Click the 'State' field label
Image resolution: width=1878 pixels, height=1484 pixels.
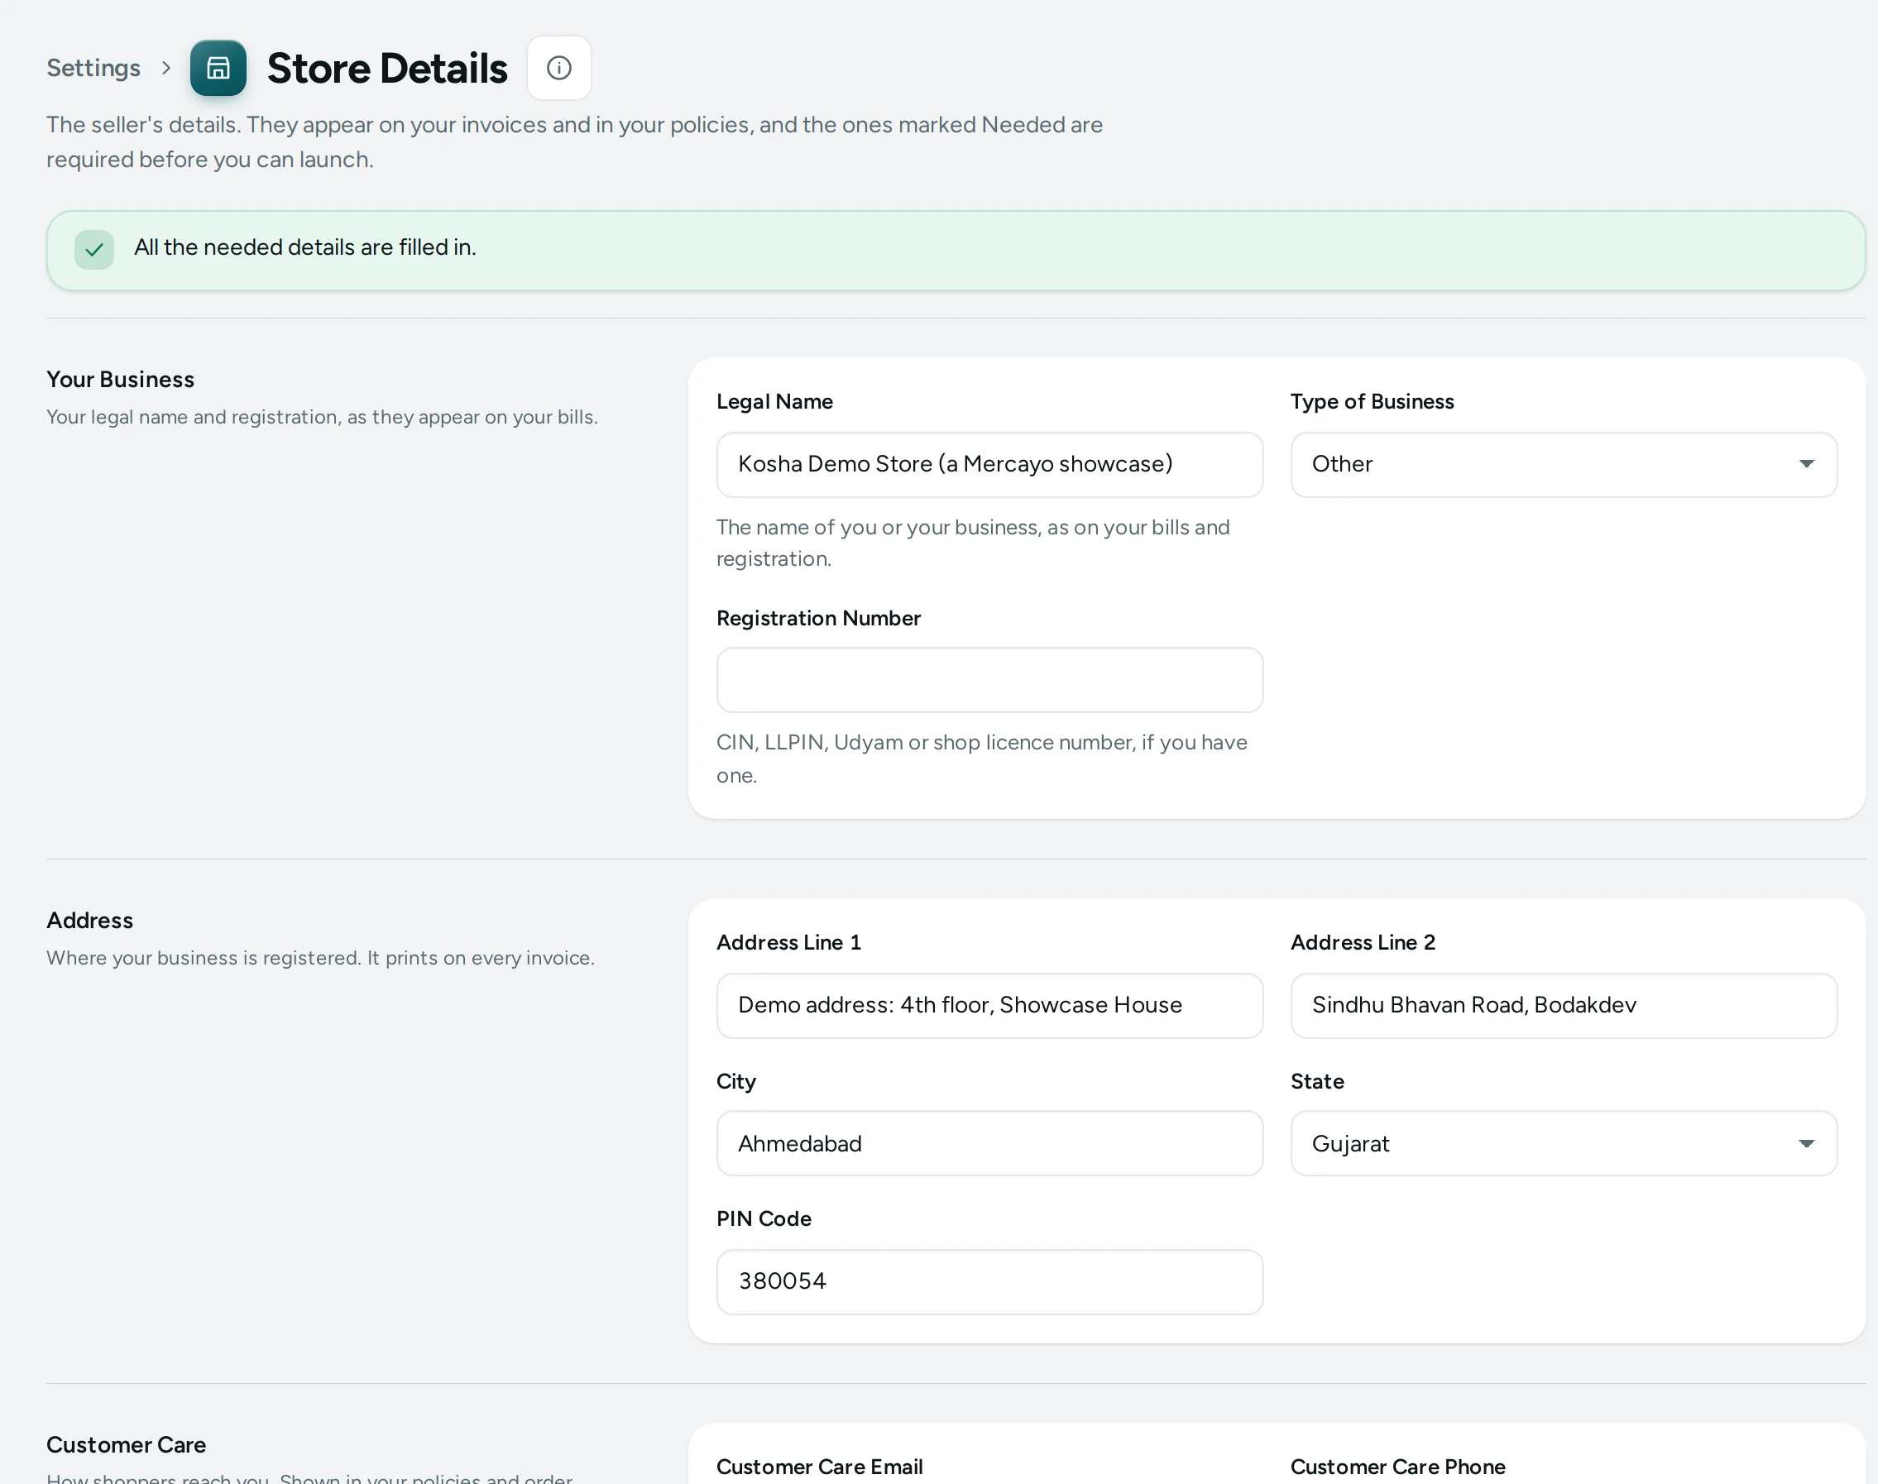click(1317, 1082)
